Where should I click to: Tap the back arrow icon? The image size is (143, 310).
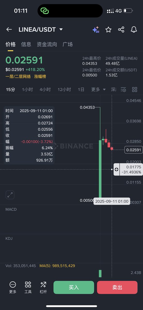click(9, 29)
